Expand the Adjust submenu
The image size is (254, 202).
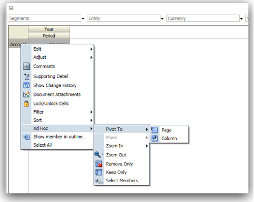[57, 57]
